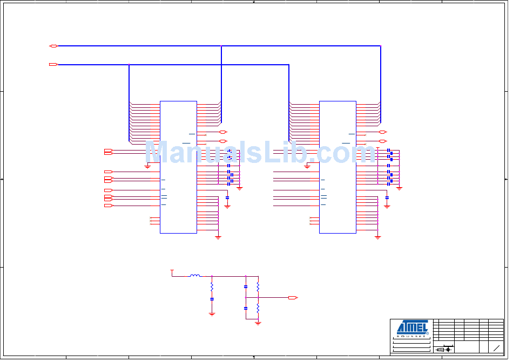The height and width of the screenshot is (362, 513).
Task: Click the output port of the bottom divider circuit
Action: coord(293,298)
